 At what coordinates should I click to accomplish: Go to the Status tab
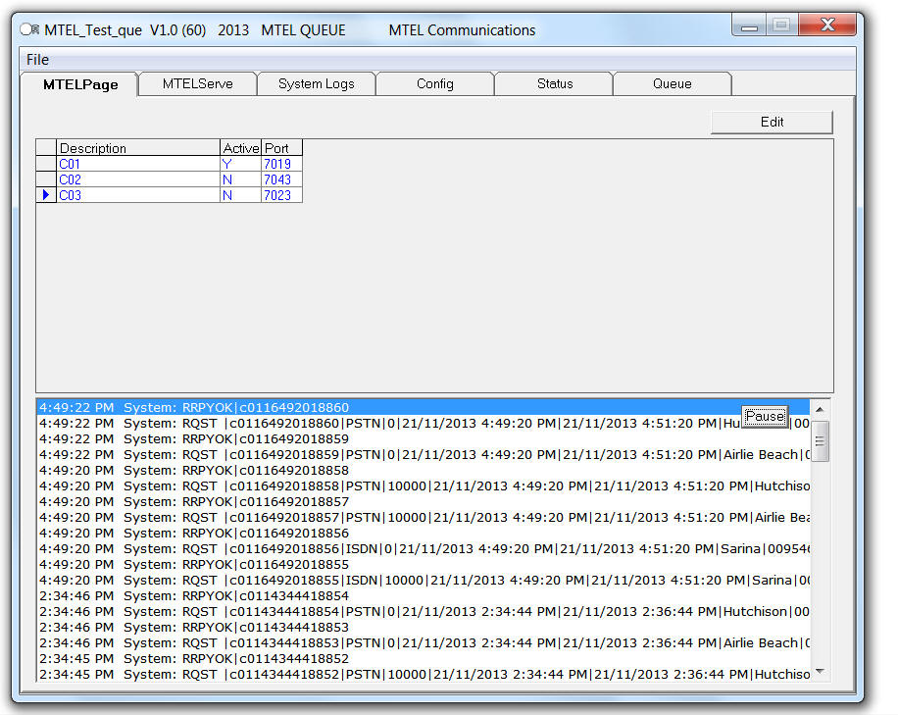click(x=554, y=84)
